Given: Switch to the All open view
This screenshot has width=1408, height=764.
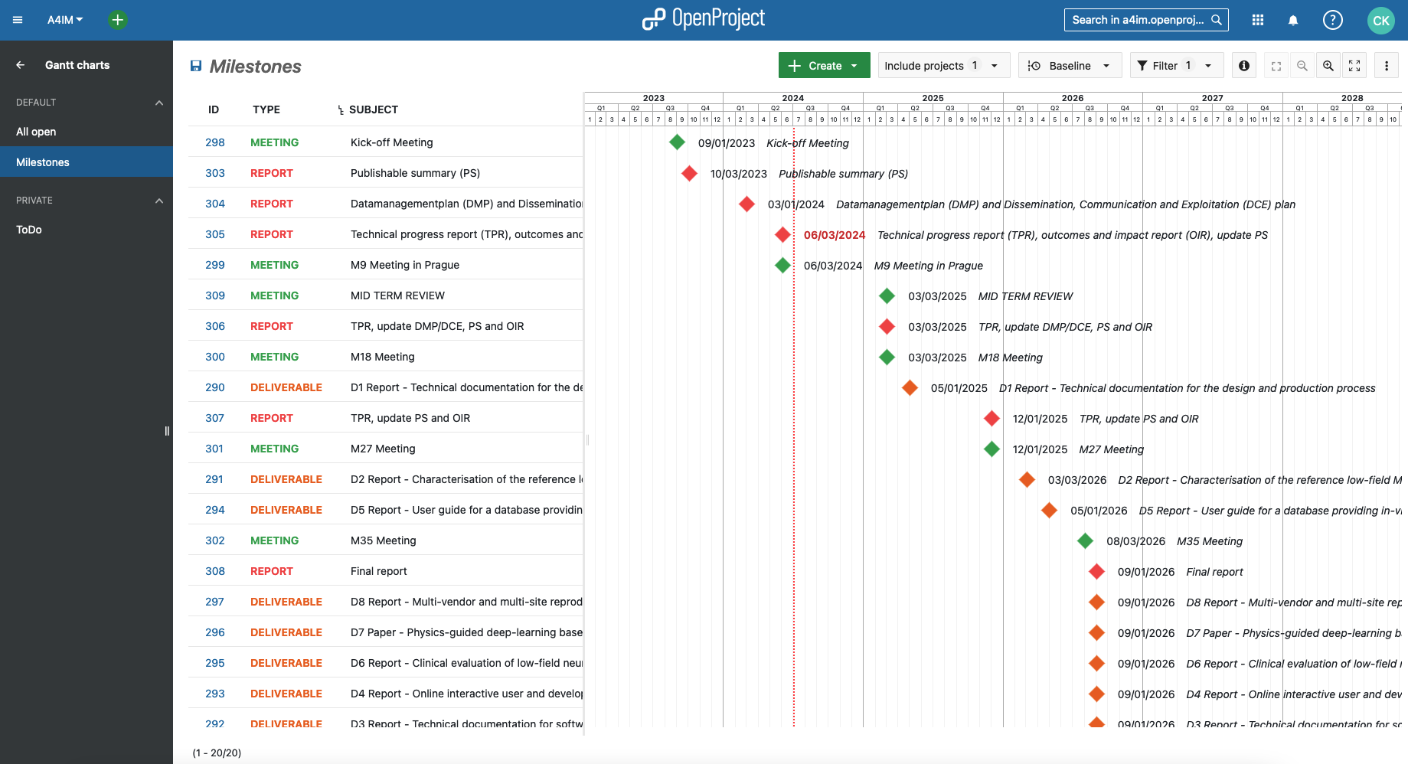Looking at the screenshot, I should (x=35, y=131).
